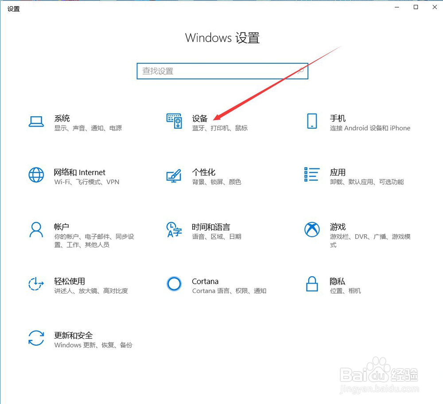Image resolution: width=443 pixels, height=404 pixels.
Task: Open the 轻松使用 accessibility icon
Action: (36, 284)
